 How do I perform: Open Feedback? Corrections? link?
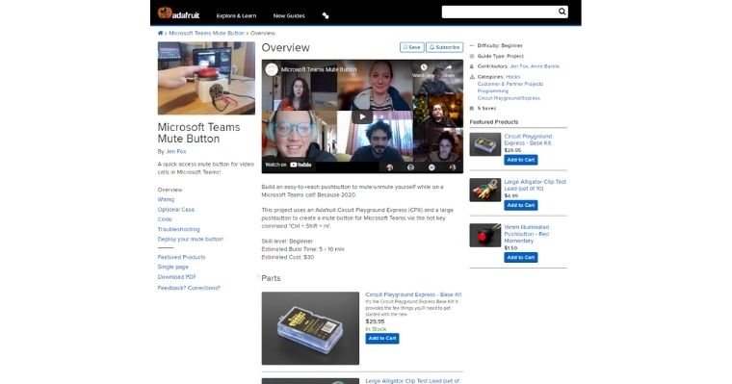(x=189, y=288)
